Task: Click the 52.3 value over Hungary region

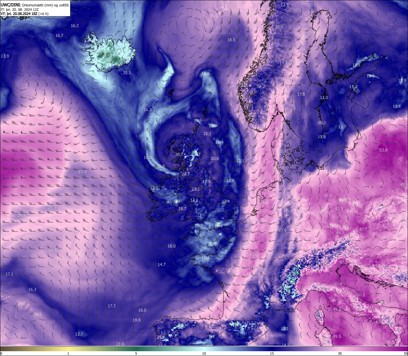Action: [x=385, y=223]
